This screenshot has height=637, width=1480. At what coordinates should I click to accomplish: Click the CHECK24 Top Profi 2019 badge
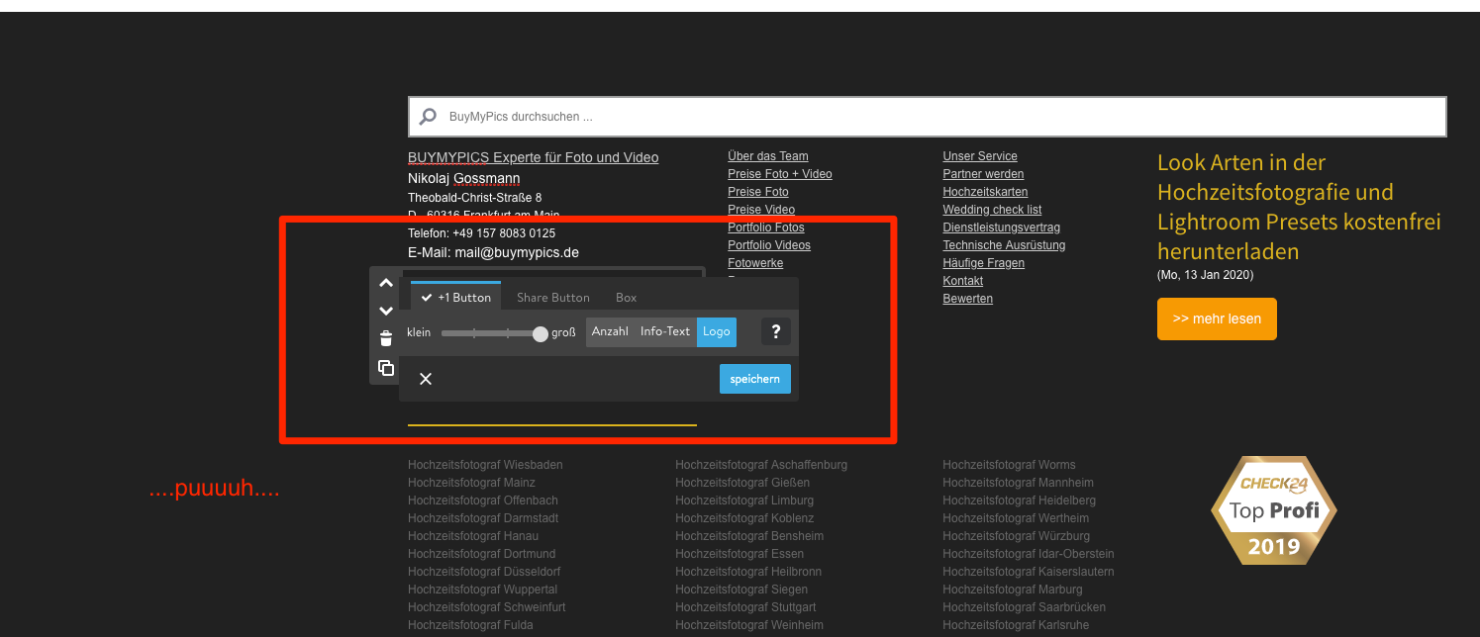click(1273, 510)
